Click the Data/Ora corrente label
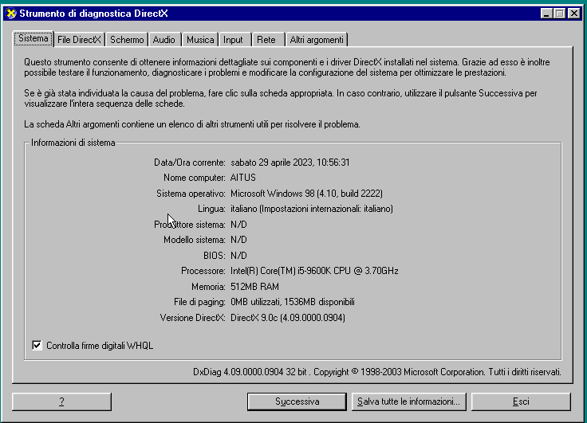Screen dimensions: 587x423 tap(190, 163)
